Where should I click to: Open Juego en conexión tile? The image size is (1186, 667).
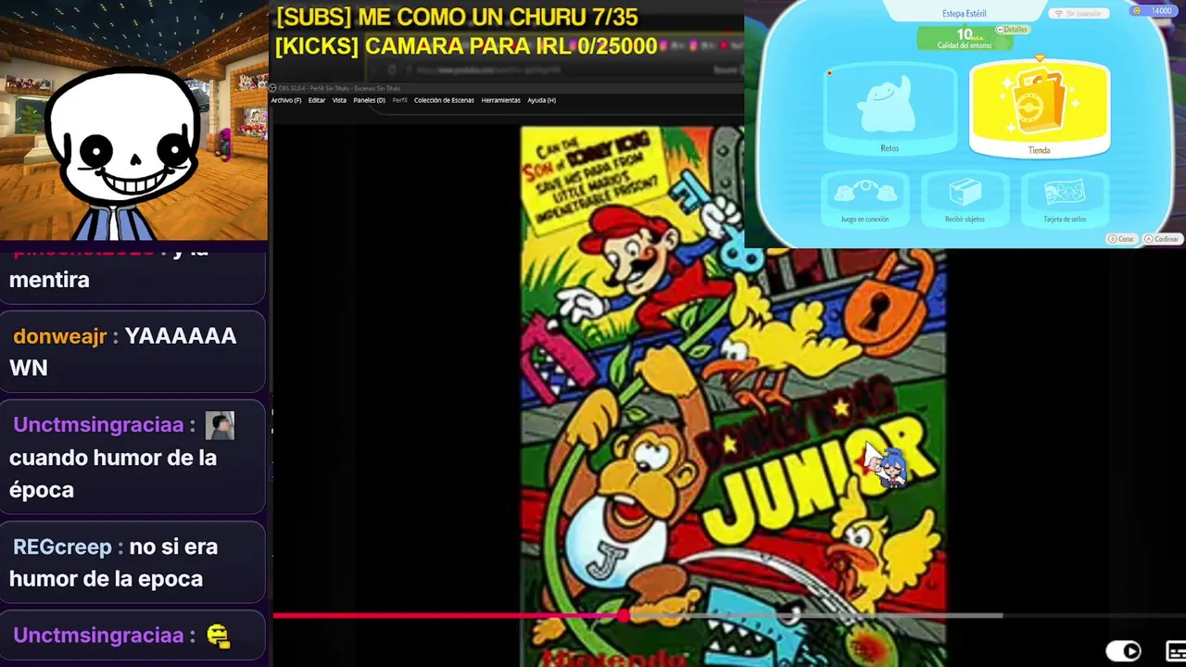click(864, 198)
